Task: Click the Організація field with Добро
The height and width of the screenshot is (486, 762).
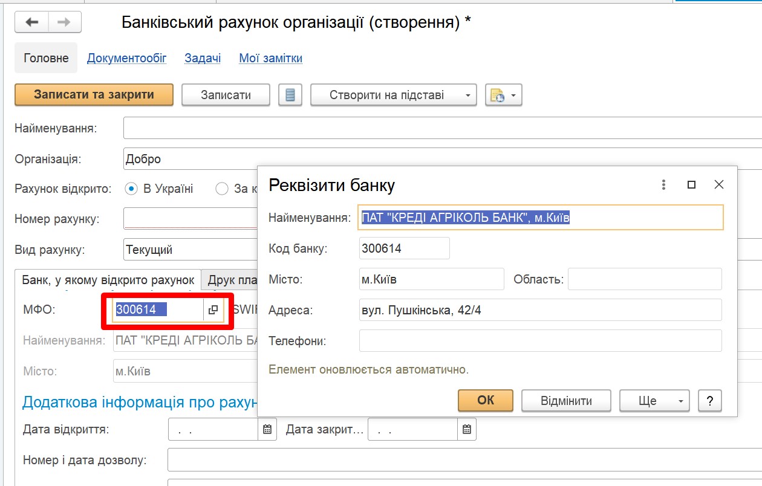Action: 443,159
